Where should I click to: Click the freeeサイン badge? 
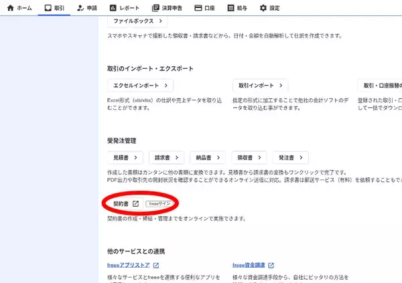point(161,204)
